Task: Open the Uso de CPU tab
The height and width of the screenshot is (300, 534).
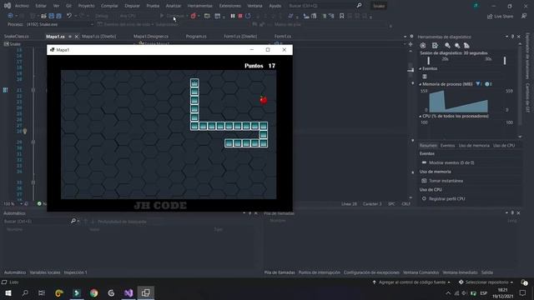Action: (x=504, y=146)
